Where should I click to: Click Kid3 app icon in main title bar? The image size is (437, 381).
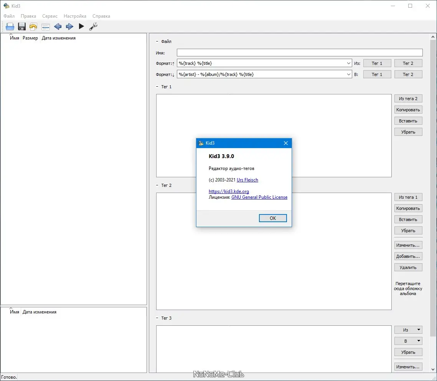click(7, 6)
